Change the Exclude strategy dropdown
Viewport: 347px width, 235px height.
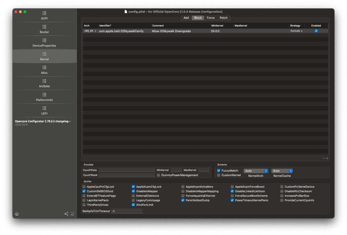296,31
